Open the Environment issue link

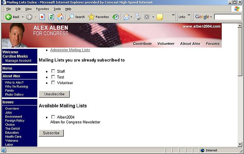pyautogui.click(x=14, y=116)
